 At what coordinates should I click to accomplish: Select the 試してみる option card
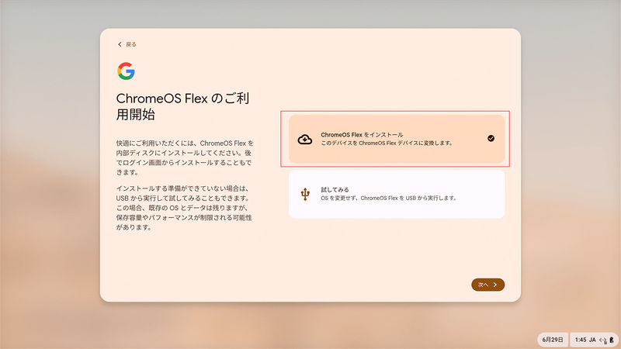(x=397, y=194)
